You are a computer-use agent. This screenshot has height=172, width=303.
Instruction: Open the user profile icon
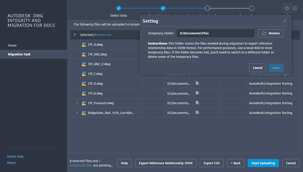(x=295, y=8)
